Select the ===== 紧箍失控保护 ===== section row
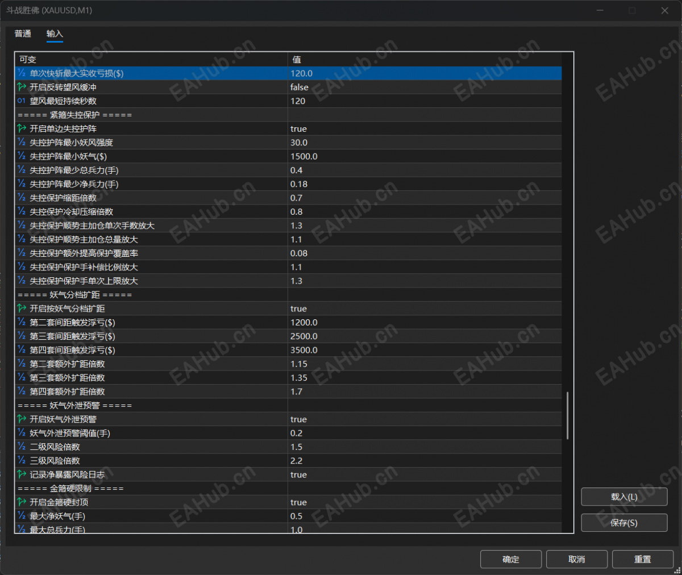682x575 pixels. click(288, 115)
